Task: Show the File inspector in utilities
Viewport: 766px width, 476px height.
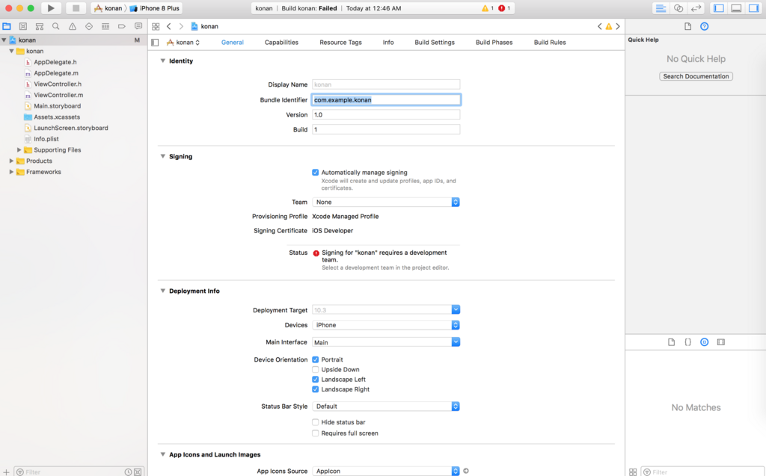Action: coord(688,26)
